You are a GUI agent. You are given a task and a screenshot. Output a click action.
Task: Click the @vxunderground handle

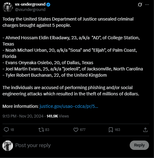click(30, 10)
